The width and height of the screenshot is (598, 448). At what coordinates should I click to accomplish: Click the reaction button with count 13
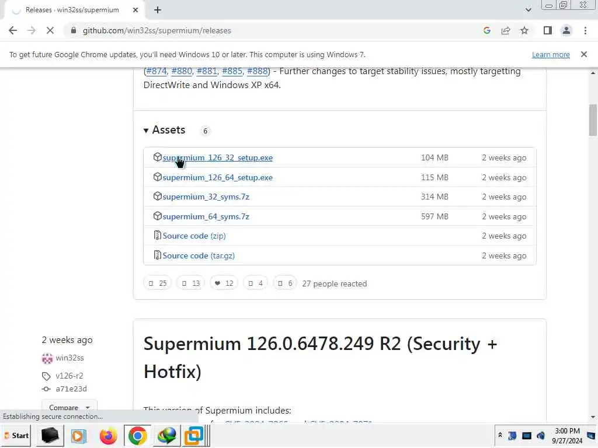point(191,283)
